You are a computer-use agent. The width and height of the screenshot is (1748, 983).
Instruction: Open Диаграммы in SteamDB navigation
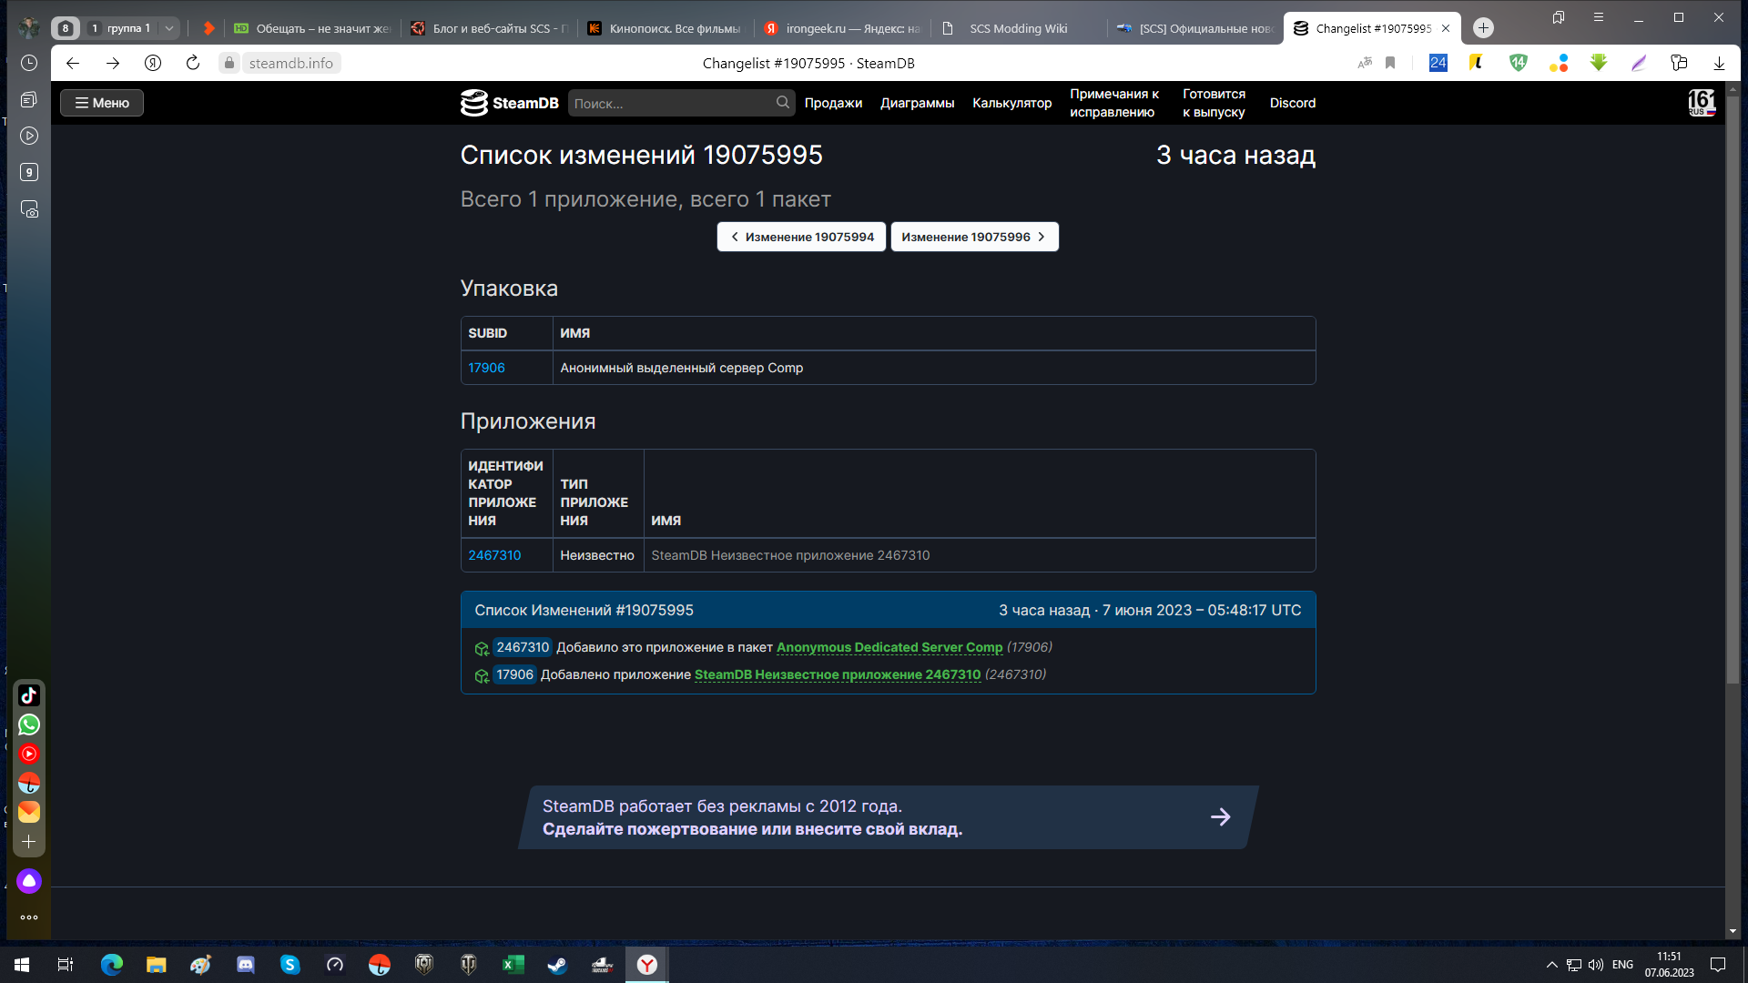pos(917,103)
